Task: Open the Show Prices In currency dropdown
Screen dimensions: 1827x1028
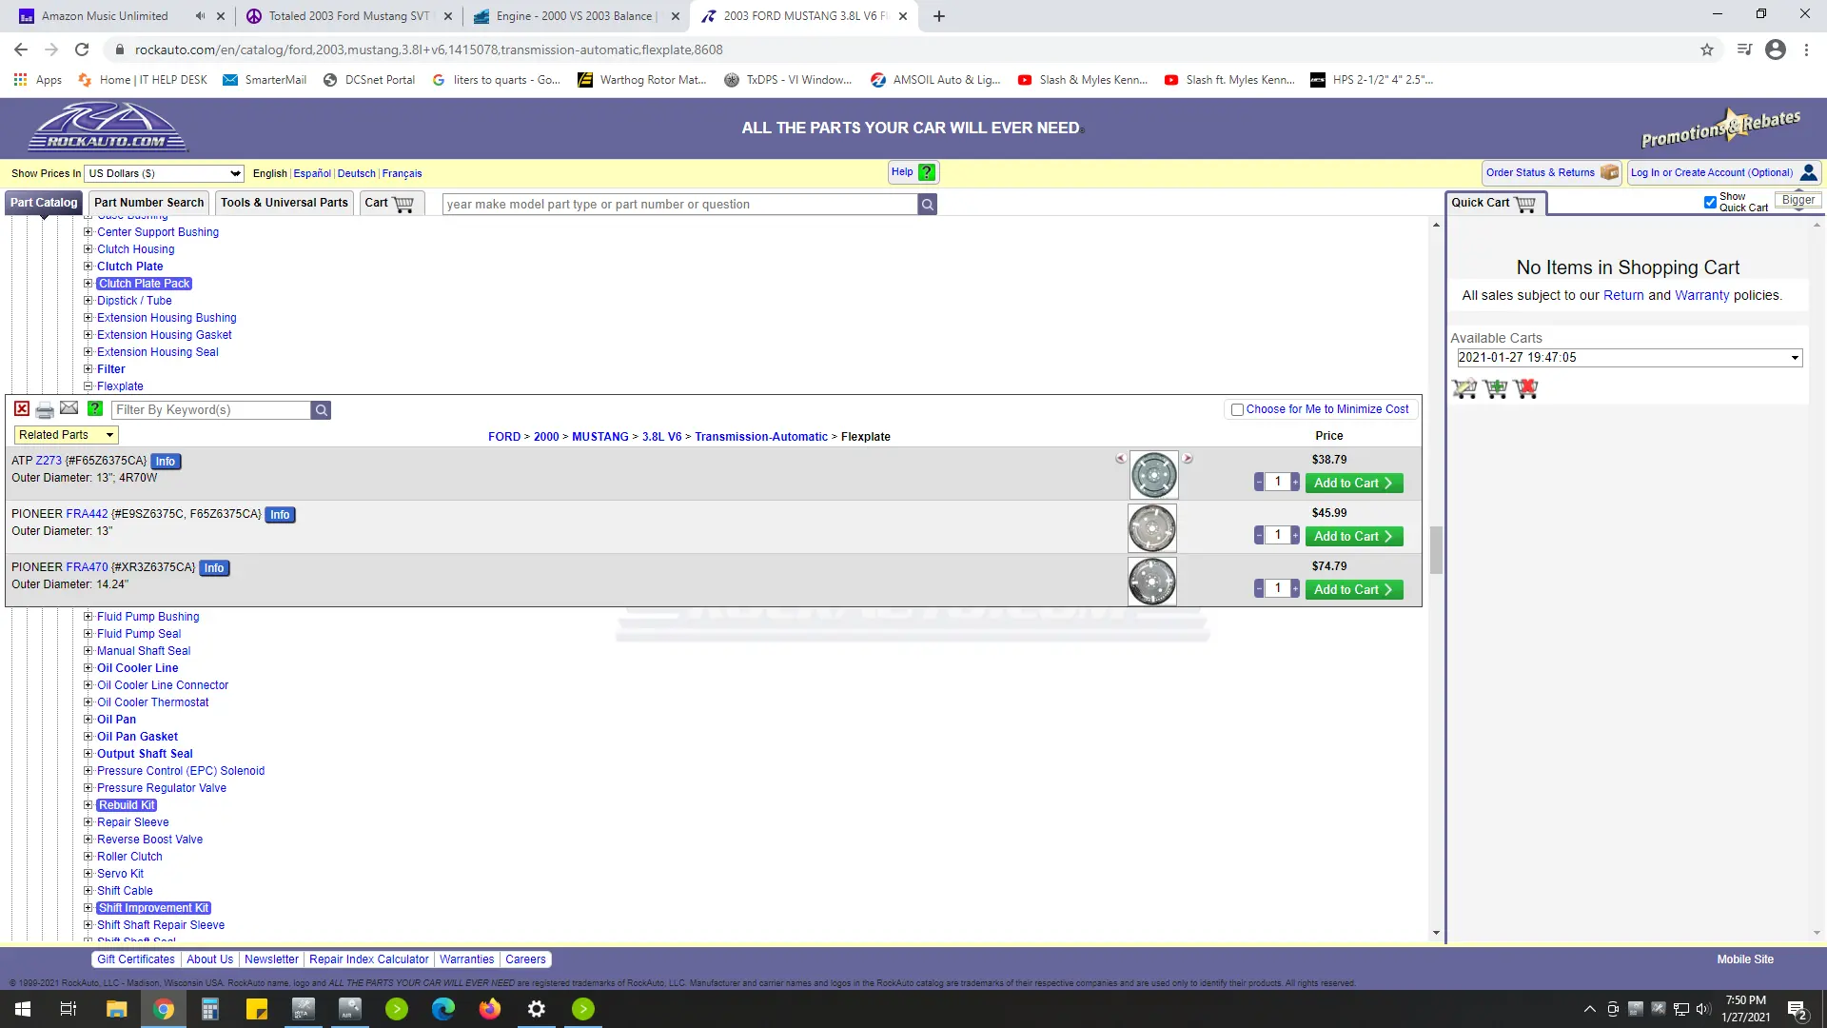Action: coord(165,173)
